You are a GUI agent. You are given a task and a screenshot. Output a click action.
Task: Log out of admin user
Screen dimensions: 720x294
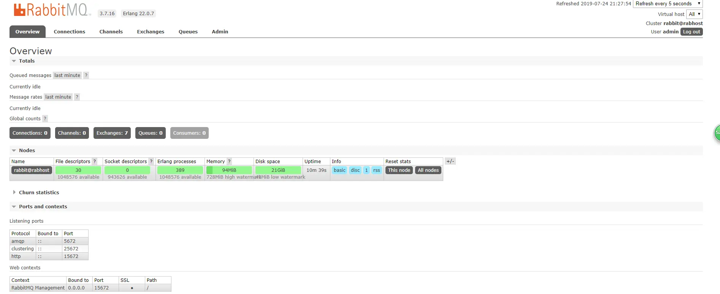[x=691, y=32]
